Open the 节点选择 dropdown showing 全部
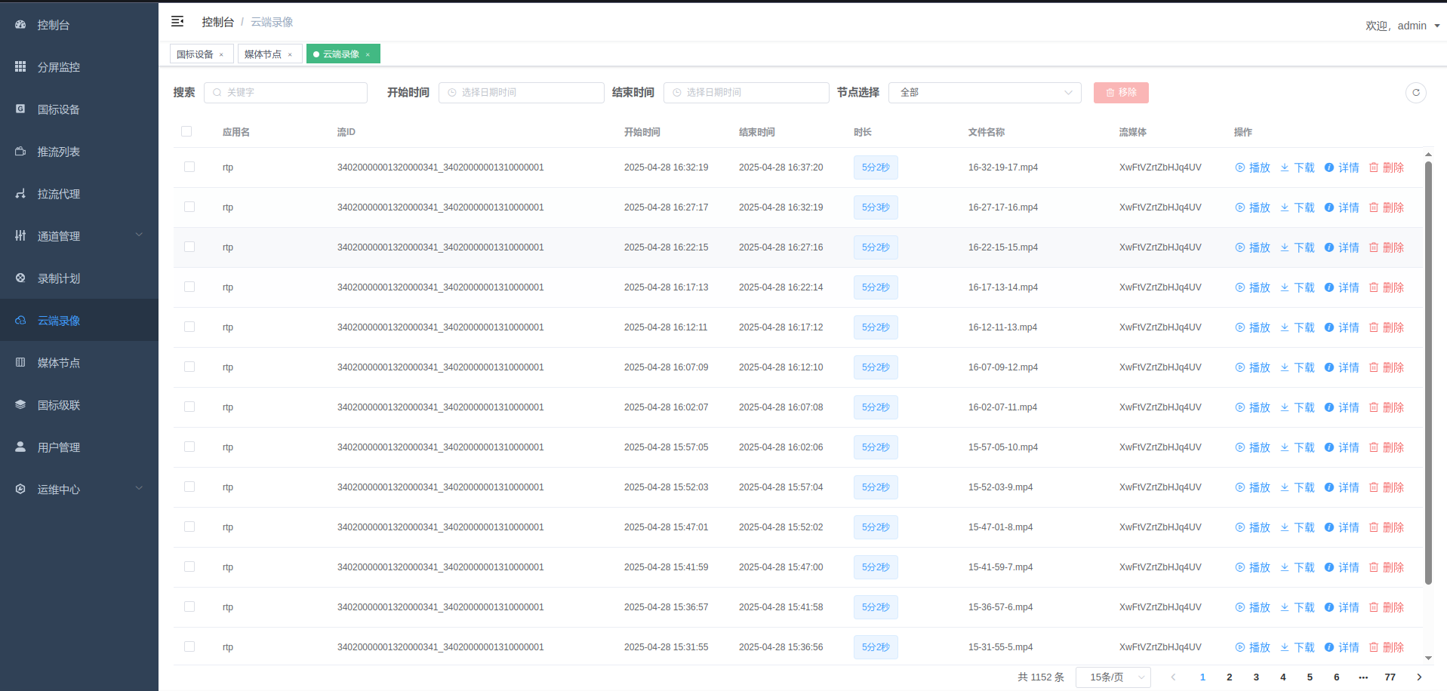Screen dimensions: 1447x691 coord(984,93)
